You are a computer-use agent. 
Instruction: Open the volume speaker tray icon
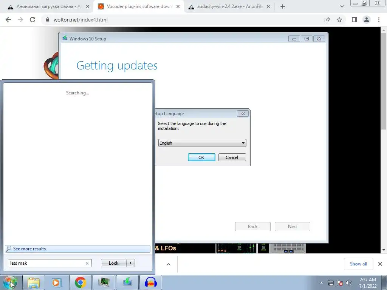pyautogui.click(x=349, y=283)
